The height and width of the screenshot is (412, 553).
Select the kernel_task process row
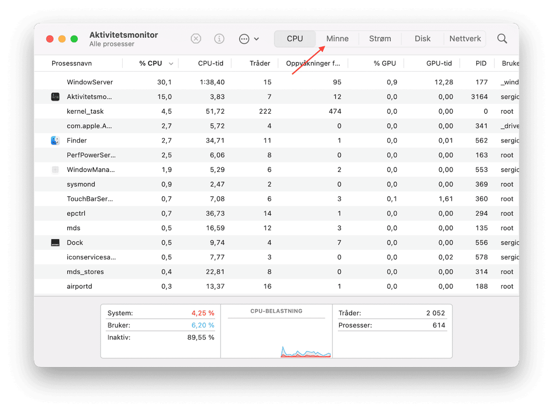[x=276, y=111]
